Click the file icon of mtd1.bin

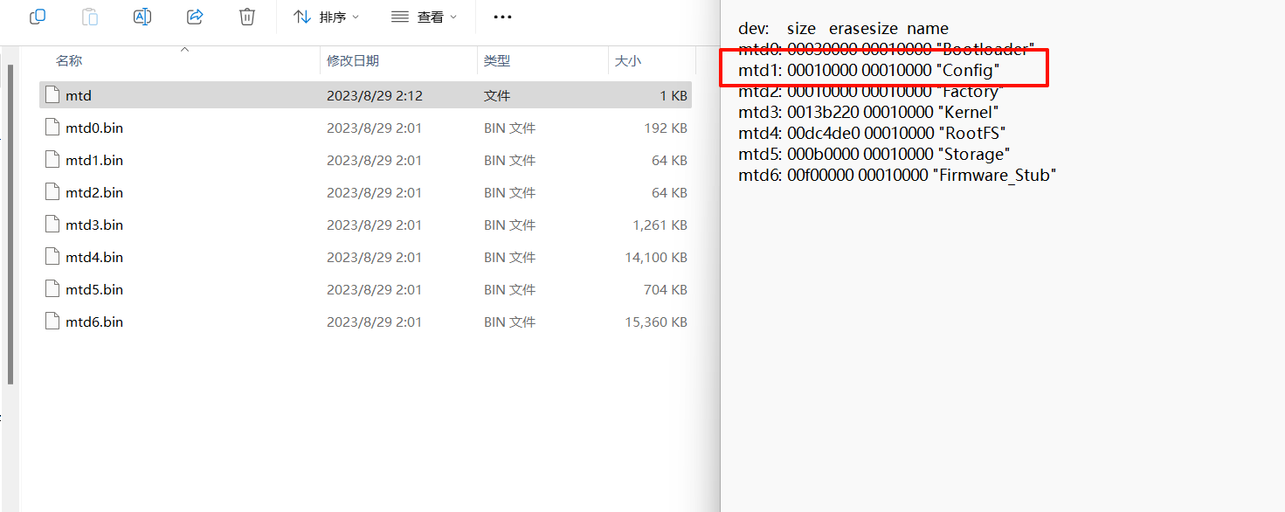52,160
